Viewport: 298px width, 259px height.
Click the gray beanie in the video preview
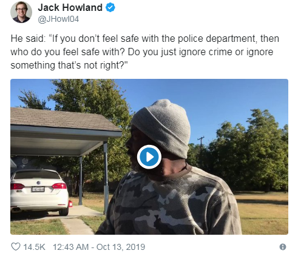click(x=161, y=128)
